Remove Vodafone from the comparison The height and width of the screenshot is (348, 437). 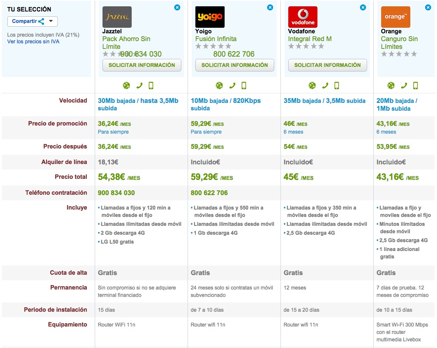click(363, 7)
